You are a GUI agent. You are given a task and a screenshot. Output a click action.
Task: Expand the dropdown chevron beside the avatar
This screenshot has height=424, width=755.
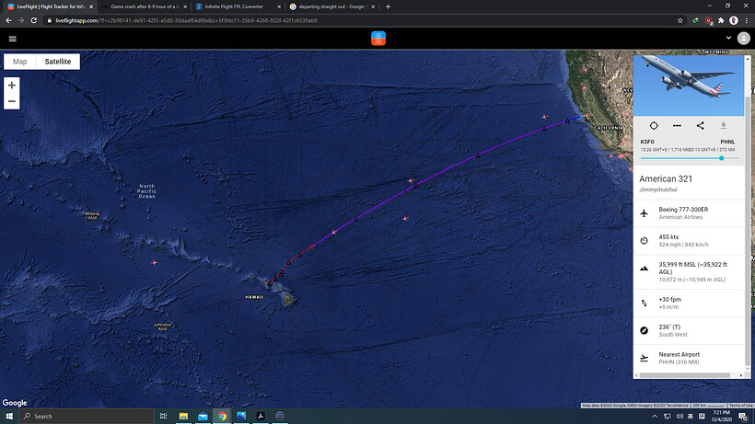(x=728, y=38)
